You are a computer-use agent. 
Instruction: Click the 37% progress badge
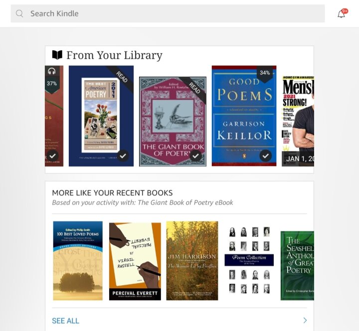[52, 84]
